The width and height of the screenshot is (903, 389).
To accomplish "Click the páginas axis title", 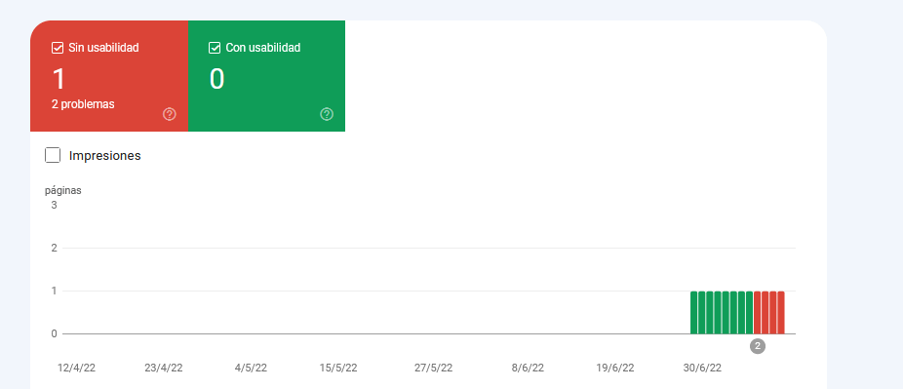I will [x=63, y=190].
